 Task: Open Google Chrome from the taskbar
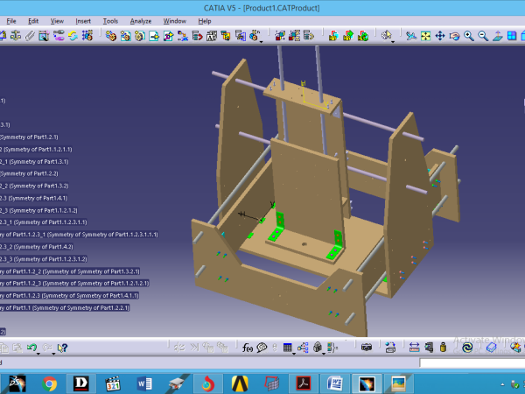pyautogui.click(x=49, y=383)
